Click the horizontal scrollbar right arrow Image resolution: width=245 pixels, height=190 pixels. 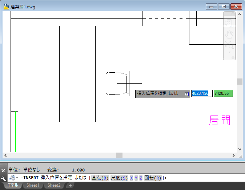[234, 155]
